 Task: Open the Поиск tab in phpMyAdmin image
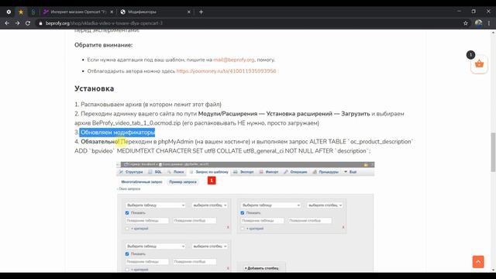click(176, 172)
